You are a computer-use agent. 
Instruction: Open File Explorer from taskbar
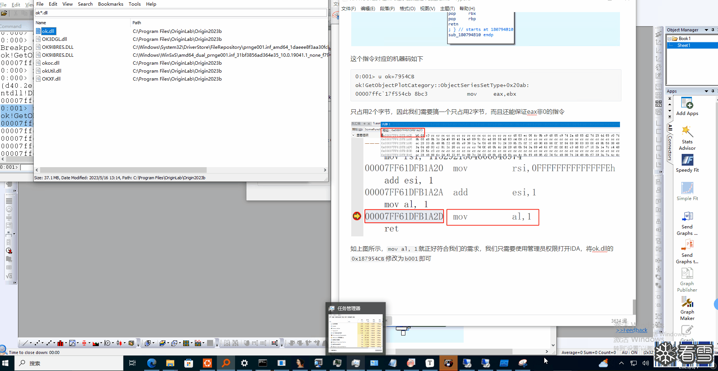click(x=170, y=363)
